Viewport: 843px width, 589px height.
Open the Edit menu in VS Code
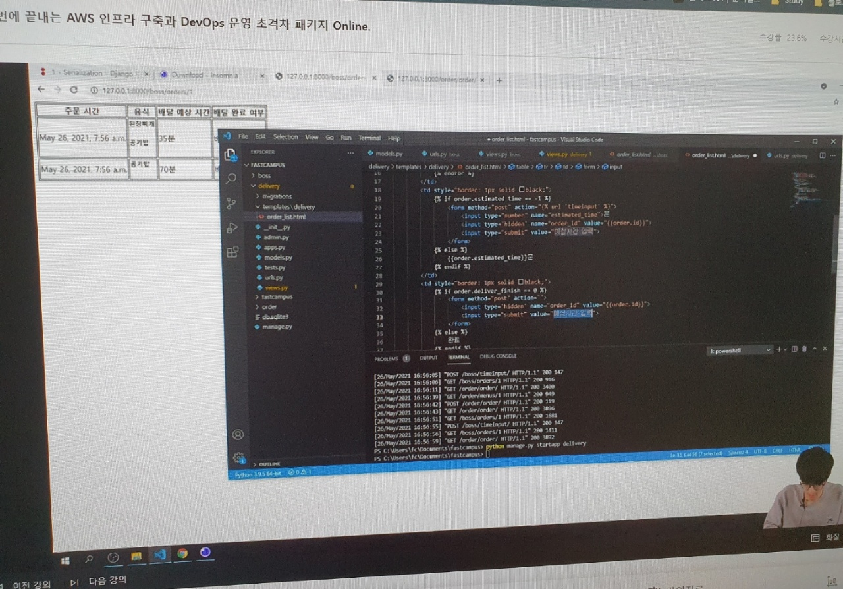[x=260, y=136]
